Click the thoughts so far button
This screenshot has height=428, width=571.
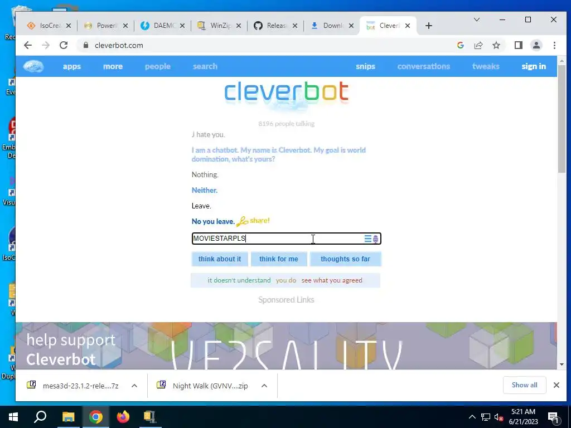click(x=345, y=259)
